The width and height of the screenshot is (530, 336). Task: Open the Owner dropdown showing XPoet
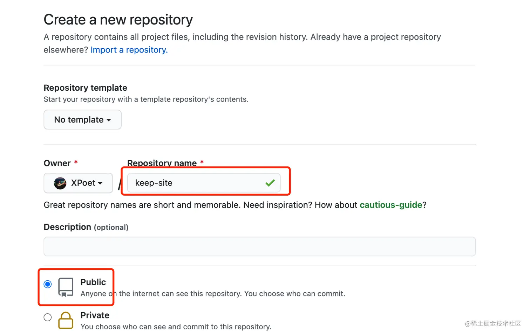[78, 183]
